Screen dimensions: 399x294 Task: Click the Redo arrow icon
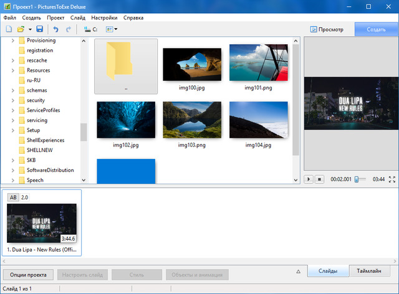tap(69, 29)
